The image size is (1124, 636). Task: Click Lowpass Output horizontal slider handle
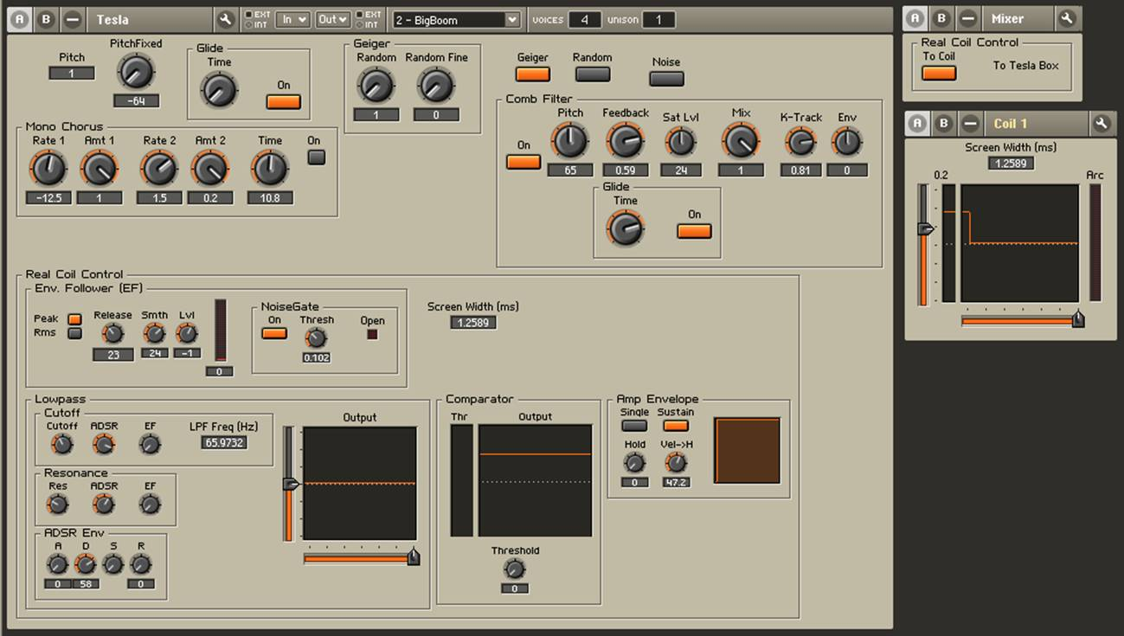[414, 557]
